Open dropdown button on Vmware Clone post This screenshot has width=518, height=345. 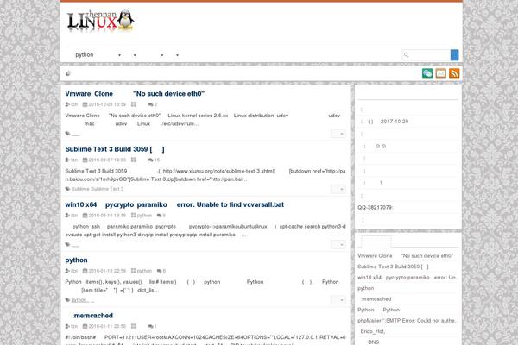tap(338, 134)
